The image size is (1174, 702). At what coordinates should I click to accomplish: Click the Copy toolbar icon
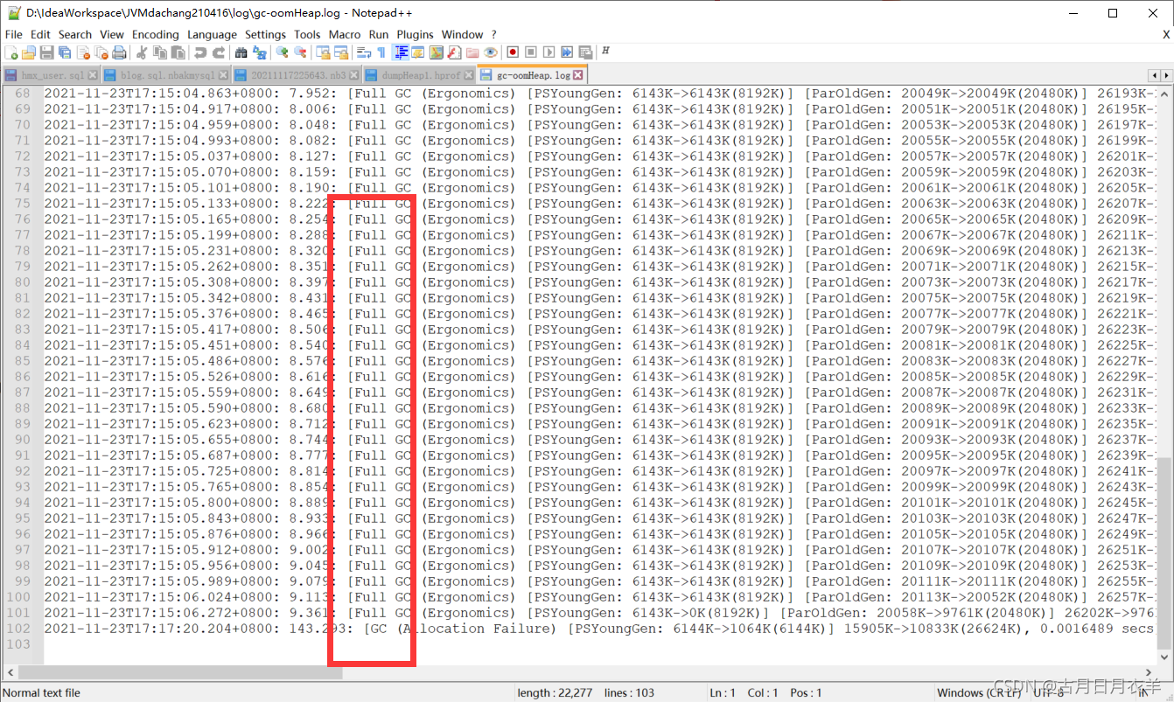click(160, 52)
